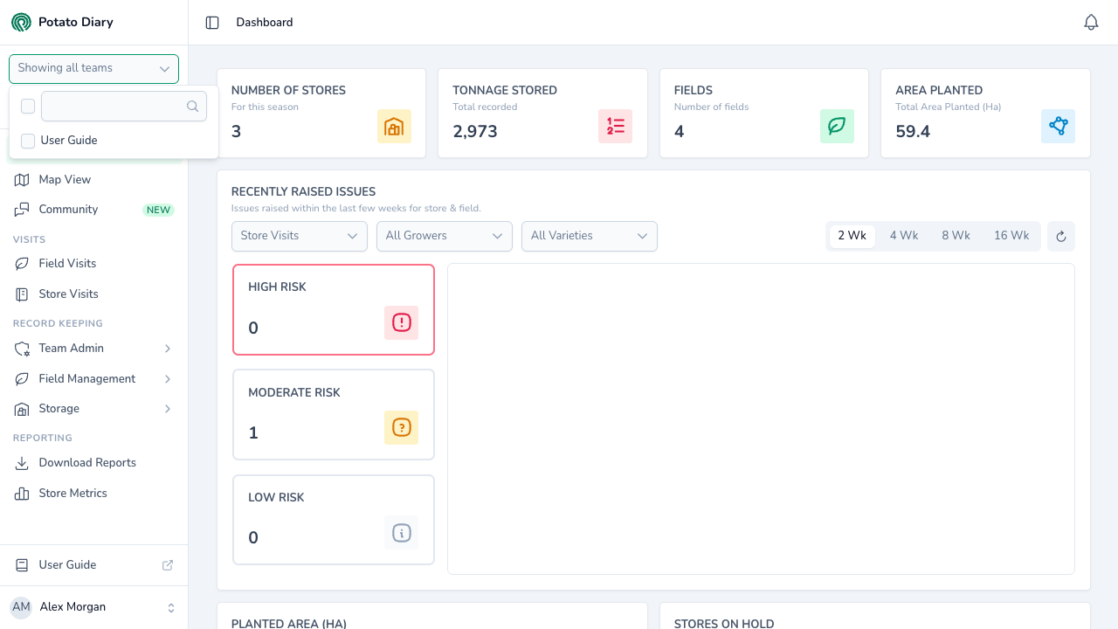Refresh the recently raised issues
Screen dimensions: 1118x629
[1061, 236]
